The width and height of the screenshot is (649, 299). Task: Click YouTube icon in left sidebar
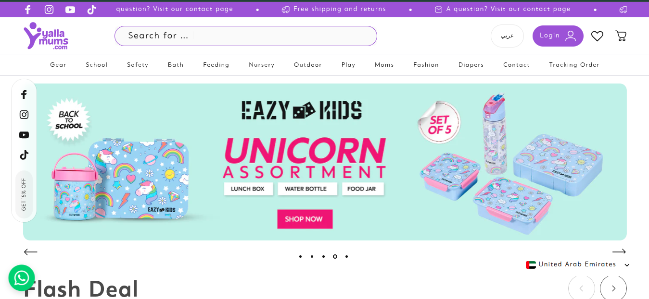tap(24, 135)
